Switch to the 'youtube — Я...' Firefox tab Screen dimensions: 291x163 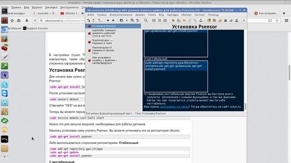[45, 13]
